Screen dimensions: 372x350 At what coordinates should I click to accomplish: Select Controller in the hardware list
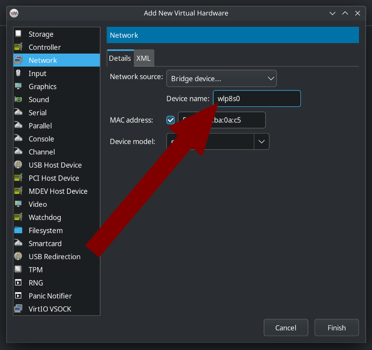57,47
